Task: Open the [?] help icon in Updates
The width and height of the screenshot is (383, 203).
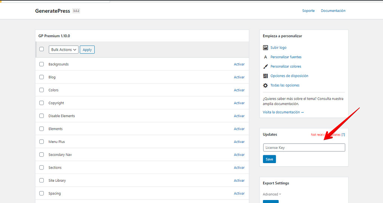Action: (x=343, y=134)
